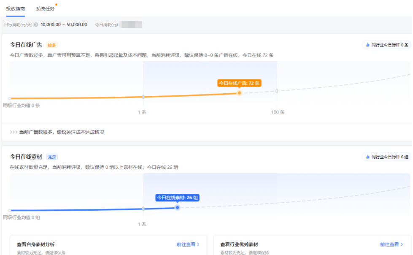Click the 充足 status tag
The image size is (413, 255).
[x=52, y=157]
